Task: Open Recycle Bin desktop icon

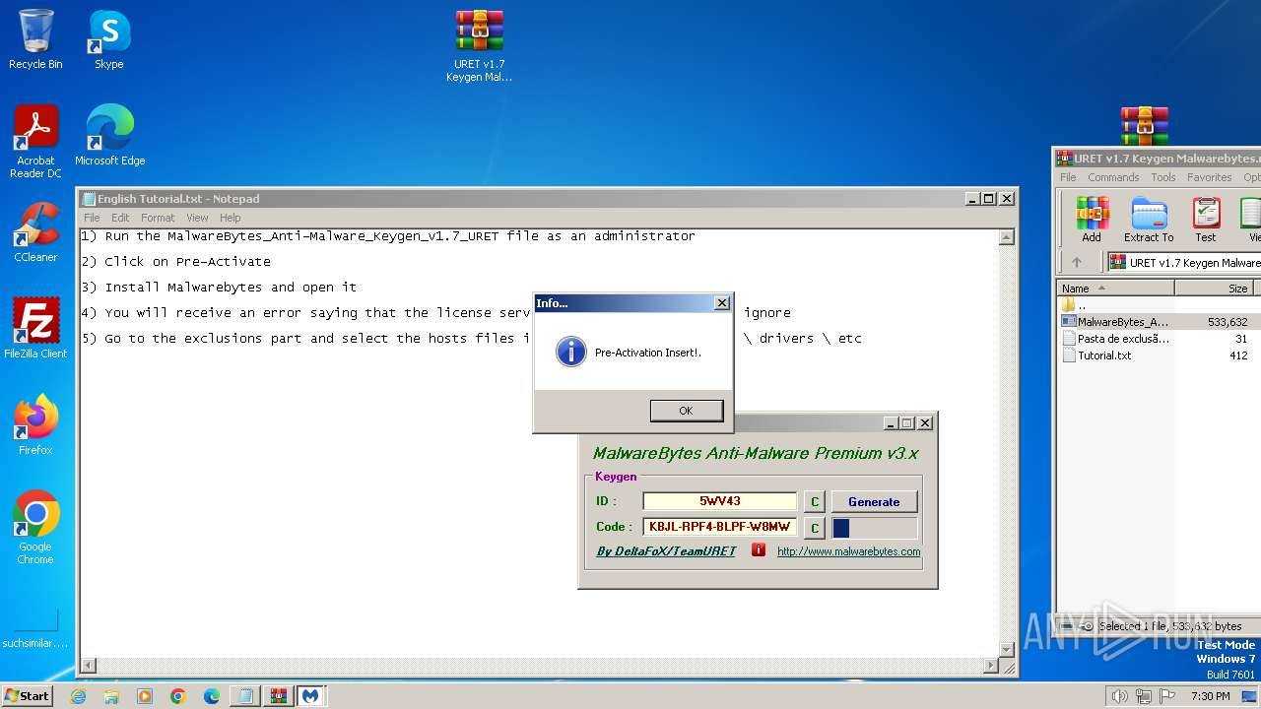Action: (x=35, y=39)
